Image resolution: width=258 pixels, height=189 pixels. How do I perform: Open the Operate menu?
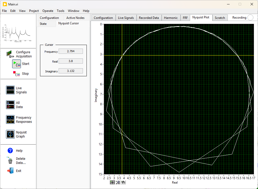[x=48, y=11]
